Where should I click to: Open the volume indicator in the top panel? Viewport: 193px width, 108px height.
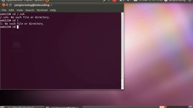tap(129, 1)
